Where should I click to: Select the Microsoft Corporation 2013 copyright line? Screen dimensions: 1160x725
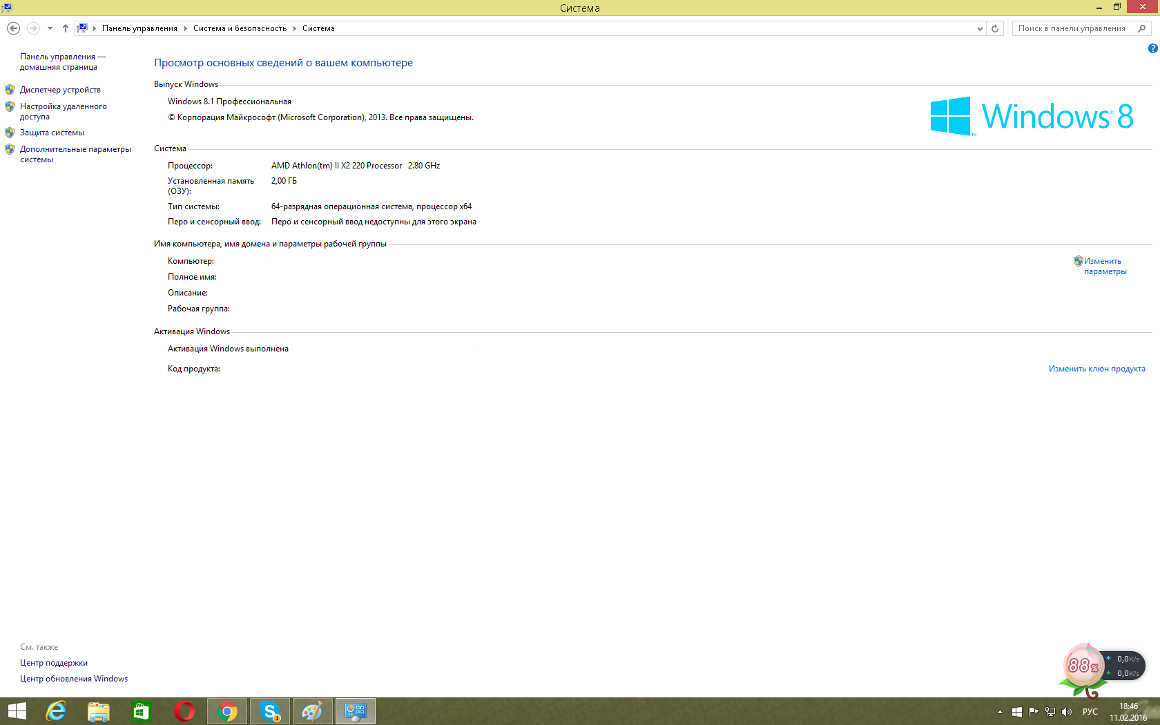320,117
